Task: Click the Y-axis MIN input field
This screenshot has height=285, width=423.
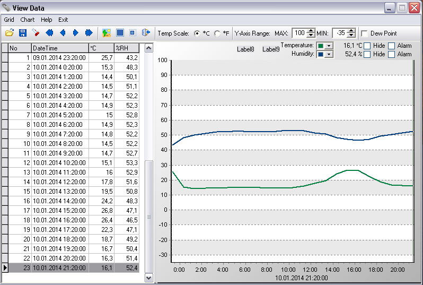Action: click(x=339, y=33)
